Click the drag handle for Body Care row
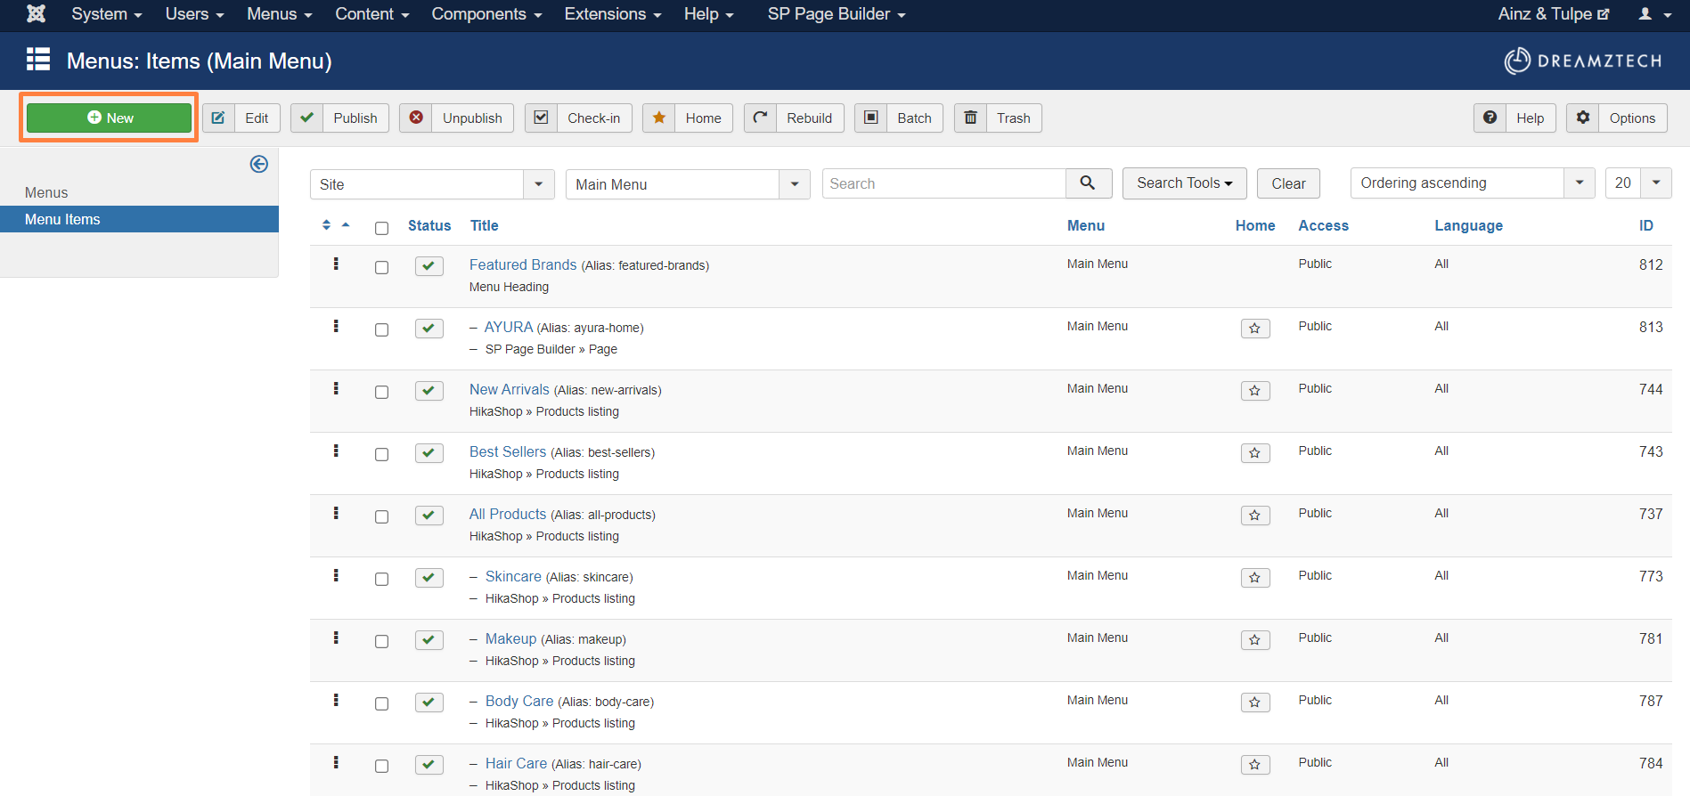 tap(336, 700)
